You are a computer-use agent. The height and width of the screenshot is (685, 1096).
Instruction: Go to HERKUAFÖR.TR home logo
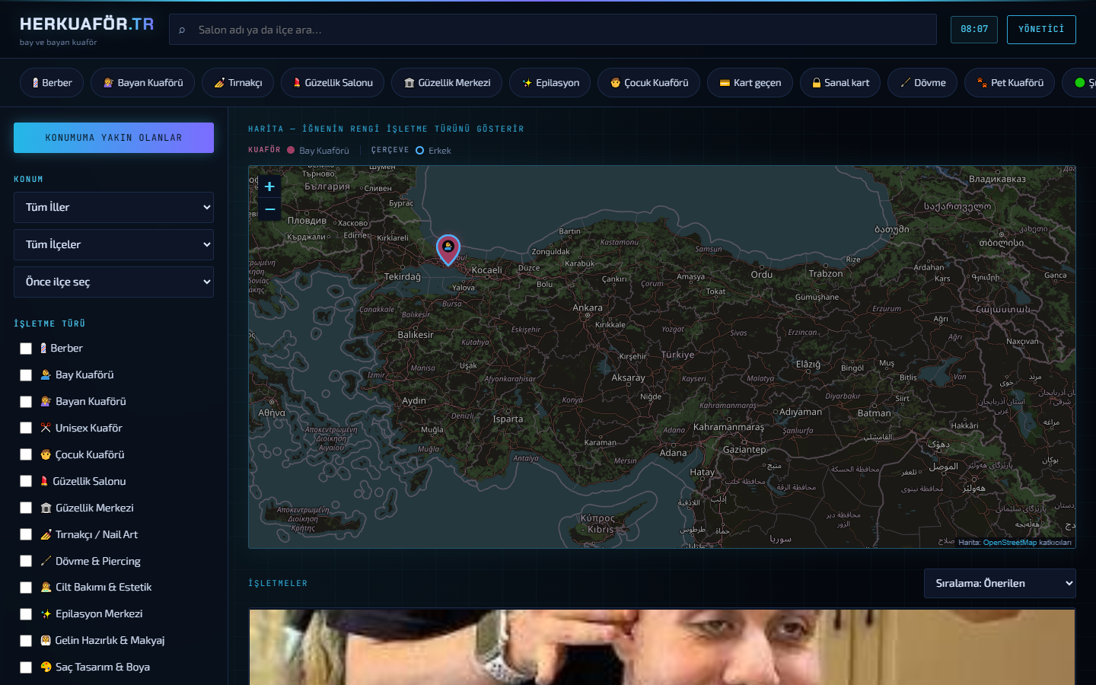[x=87, y=24]
